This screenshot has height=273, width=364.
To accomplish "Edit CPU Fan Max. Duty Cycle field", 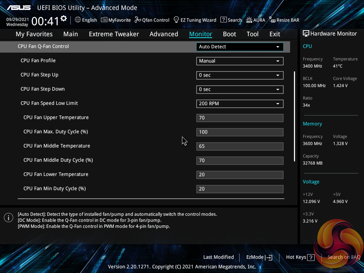I will tap(240, 132).
